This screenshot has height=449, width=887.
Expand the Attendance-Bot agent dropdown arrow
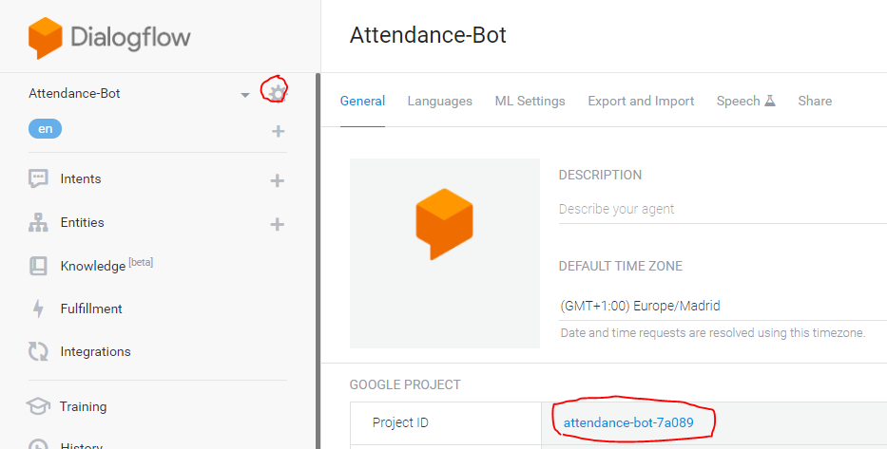(245, 95)
